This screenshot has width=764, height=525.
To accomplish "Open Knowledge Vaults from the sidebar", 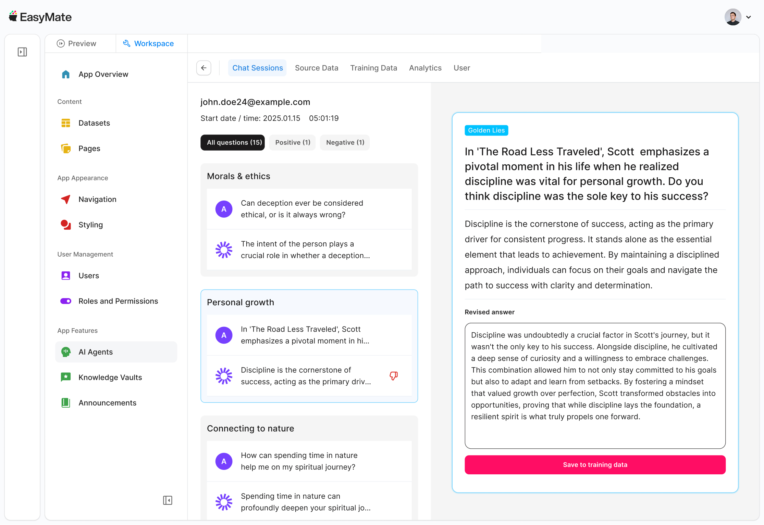I will 110,377.
